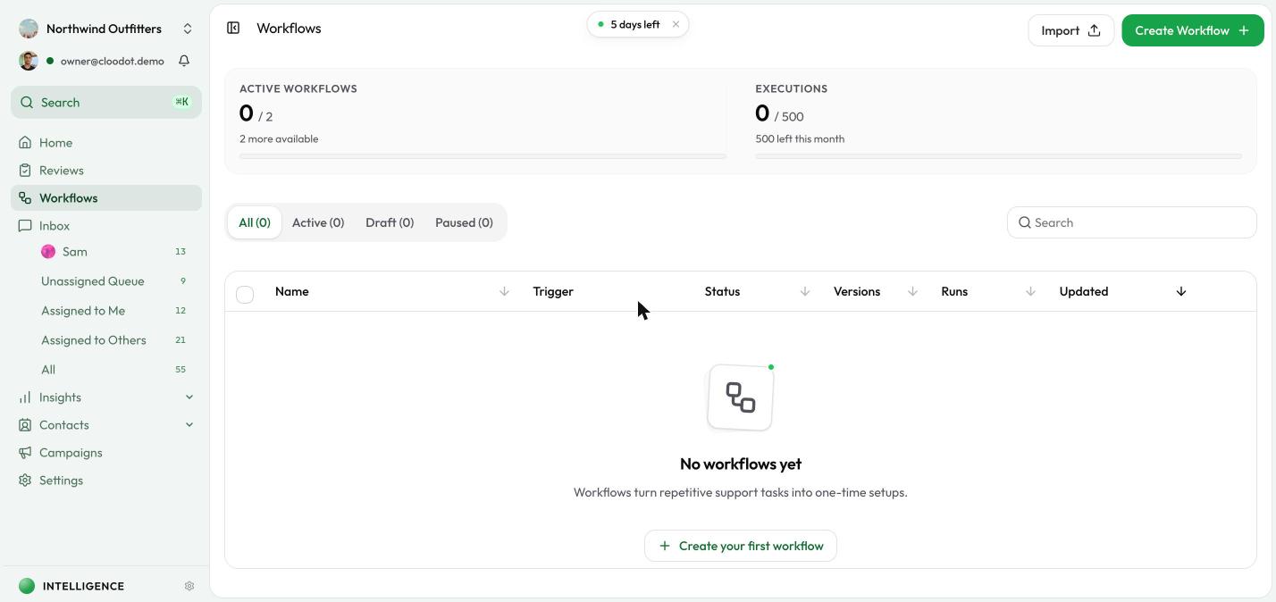Open notifications bell icon

184,61
